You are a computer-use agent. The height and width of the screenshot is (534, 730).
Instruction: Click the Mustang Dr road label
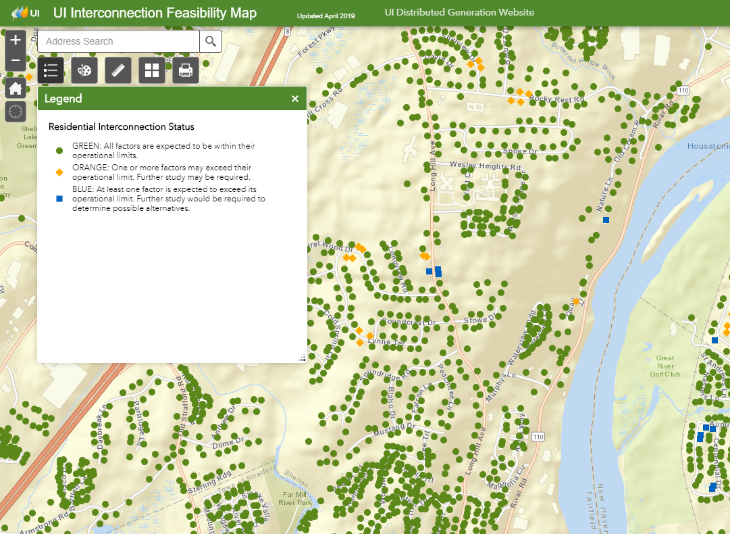click(x=394, y=430)
